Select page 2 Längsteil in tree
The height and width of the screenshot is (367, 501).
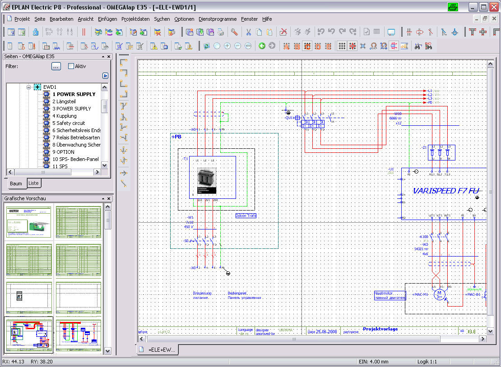pyautogui.click(x=64, y=101)
